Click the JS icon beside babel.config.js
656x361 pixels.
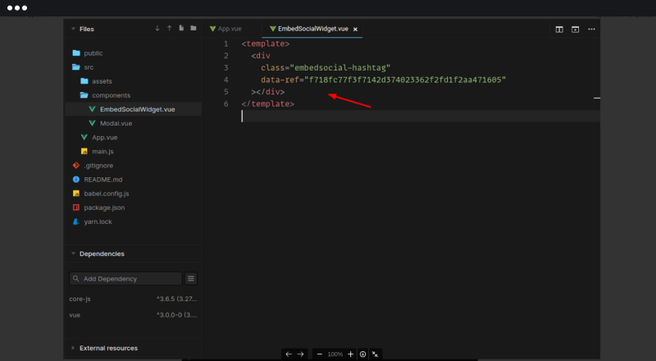[76, 194]
